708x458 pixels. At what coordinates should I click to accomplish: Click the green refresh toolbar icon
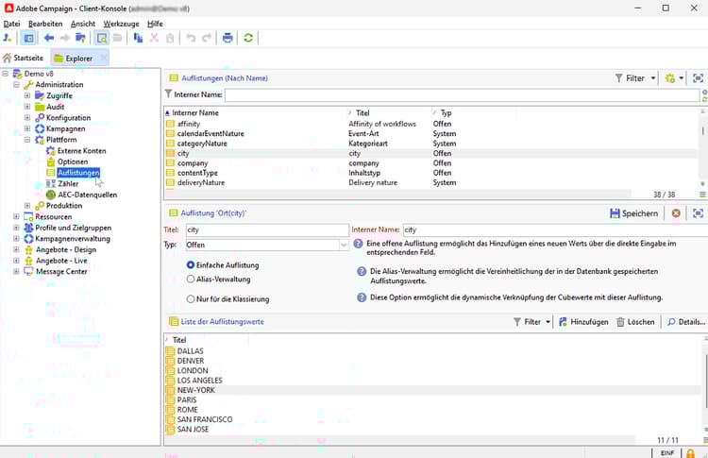tap(248, 38)
